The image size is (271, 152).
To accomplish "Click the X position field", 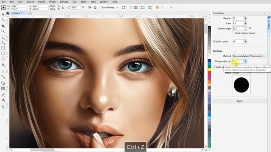I will (18, 6).
